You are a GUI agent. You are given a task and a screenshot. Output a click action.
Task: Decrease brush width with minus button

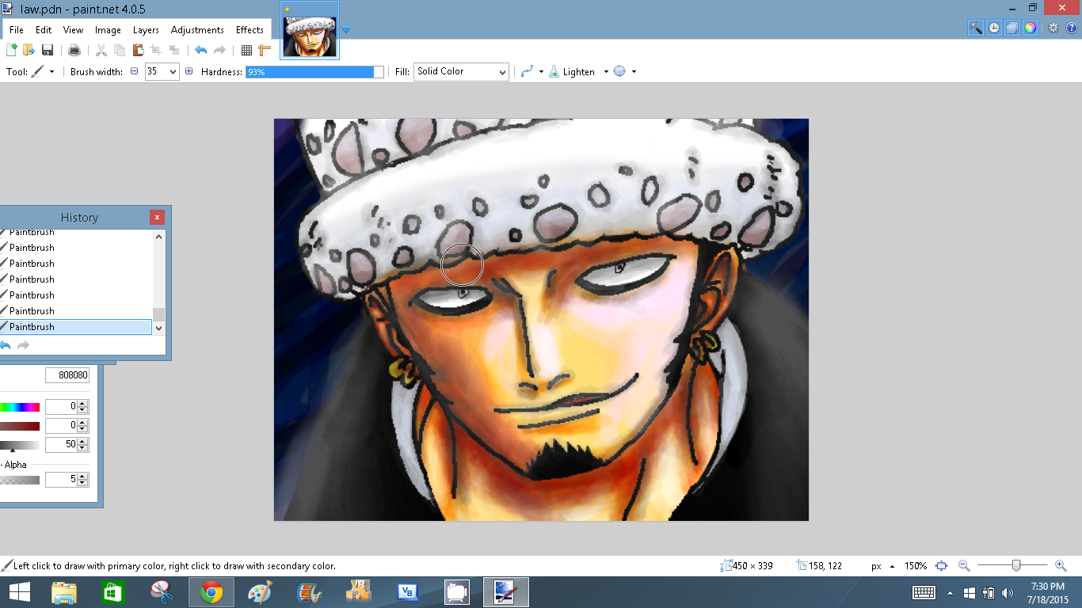(134, 71)
